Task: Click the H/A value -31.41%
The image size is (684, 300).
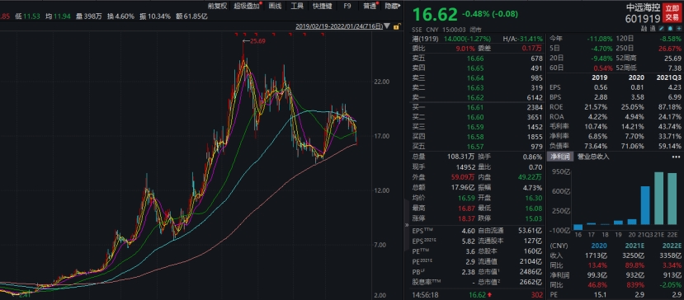Action: pos(531,39)
